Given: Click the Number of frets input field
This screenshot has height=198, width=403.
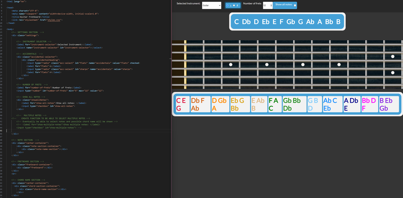Looking at the screenshot, I should [x=266, y=5].
